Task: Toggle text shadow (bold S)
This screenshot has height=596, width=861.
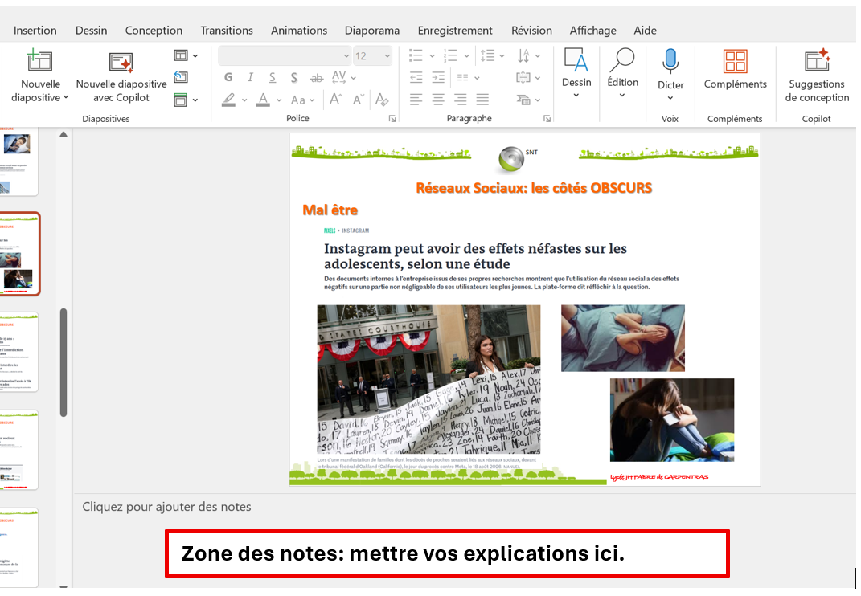Action: pos(294,77)
